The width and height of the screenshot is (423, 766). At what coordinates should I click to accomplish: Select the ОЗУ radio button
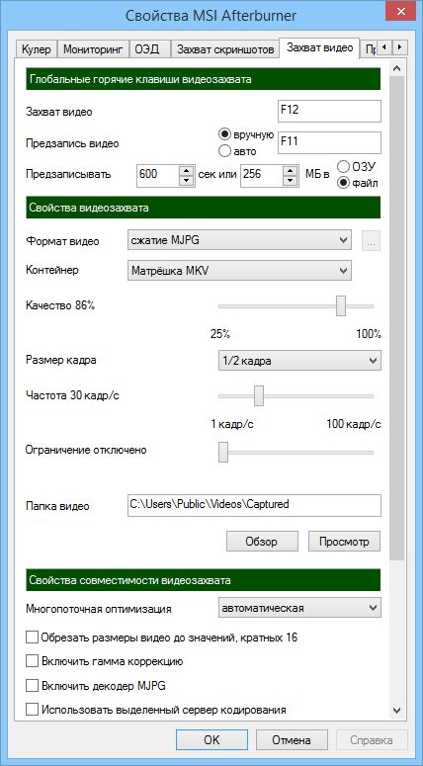pyautogui.click(x=357, y=167)
